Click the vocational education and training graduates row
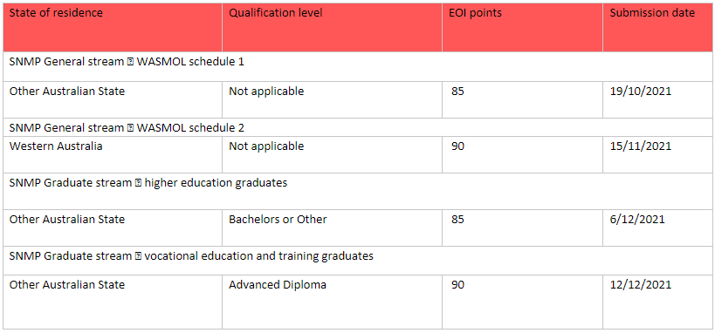715x333 pixels. point(358,261)
